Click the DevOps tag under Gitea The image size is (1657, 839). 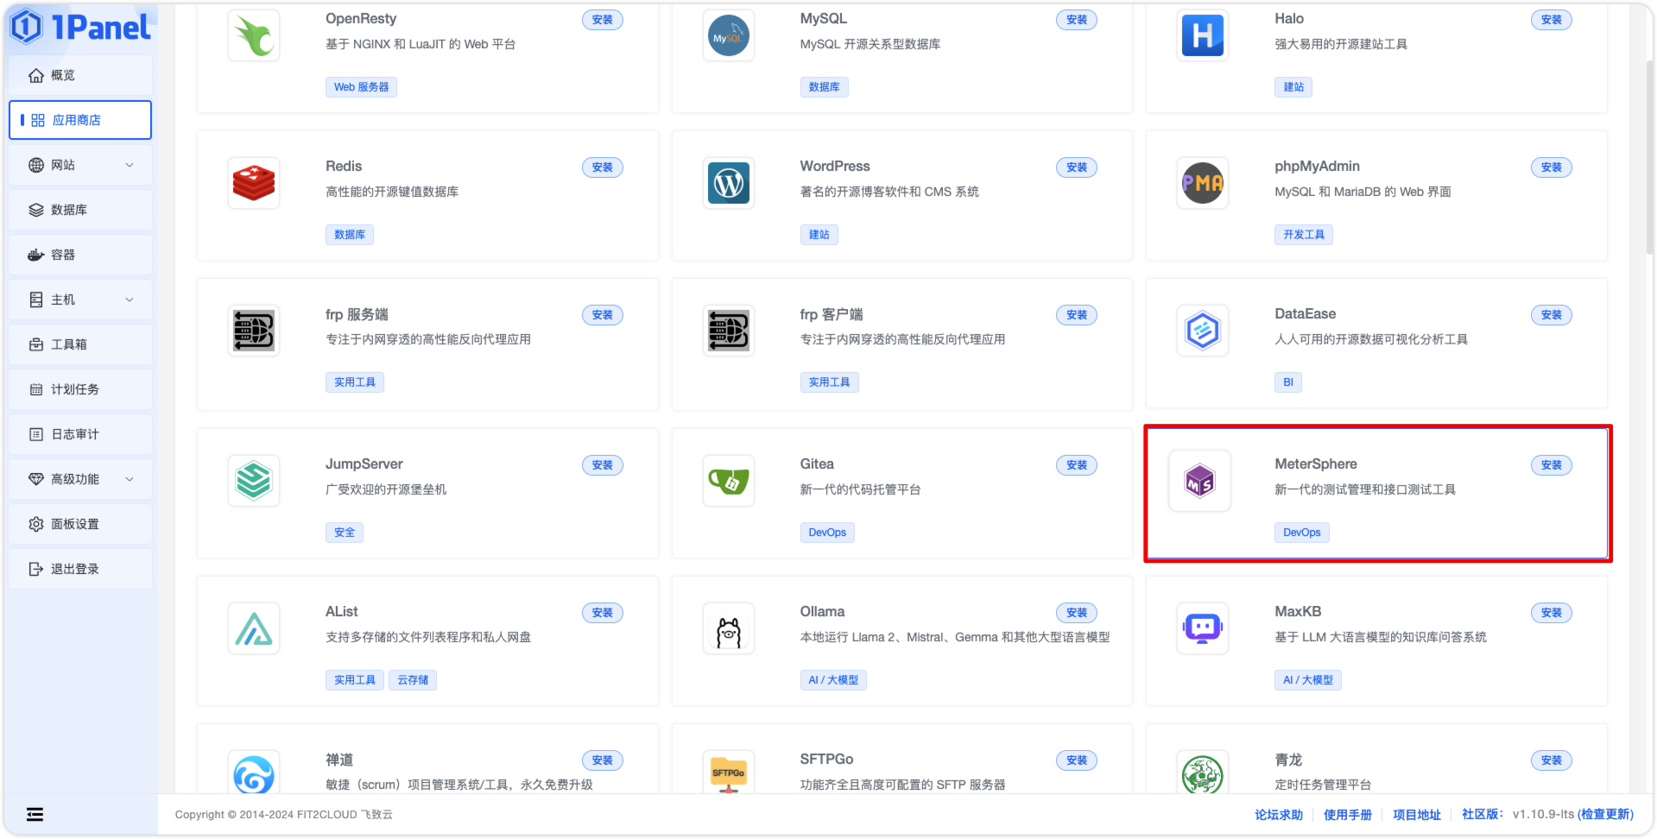827,533
